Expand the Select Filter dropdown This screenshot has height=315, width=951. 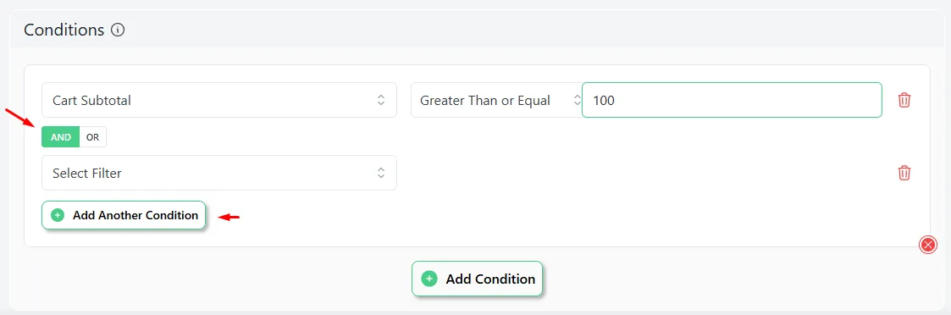[219, 173]
